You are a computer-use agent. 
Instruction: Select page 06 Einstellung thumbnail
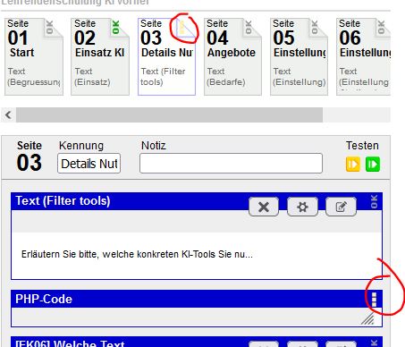[363, 56]
